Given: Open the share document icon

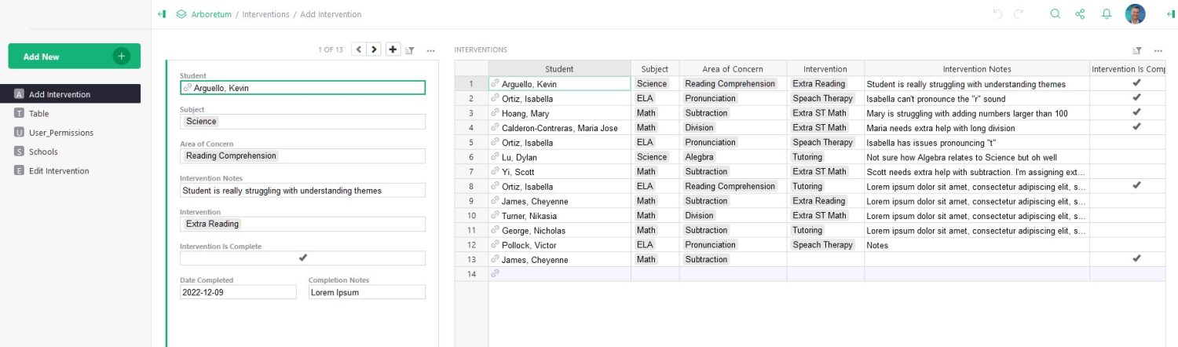Looking at the screenshot, I should click(1080, 14).
